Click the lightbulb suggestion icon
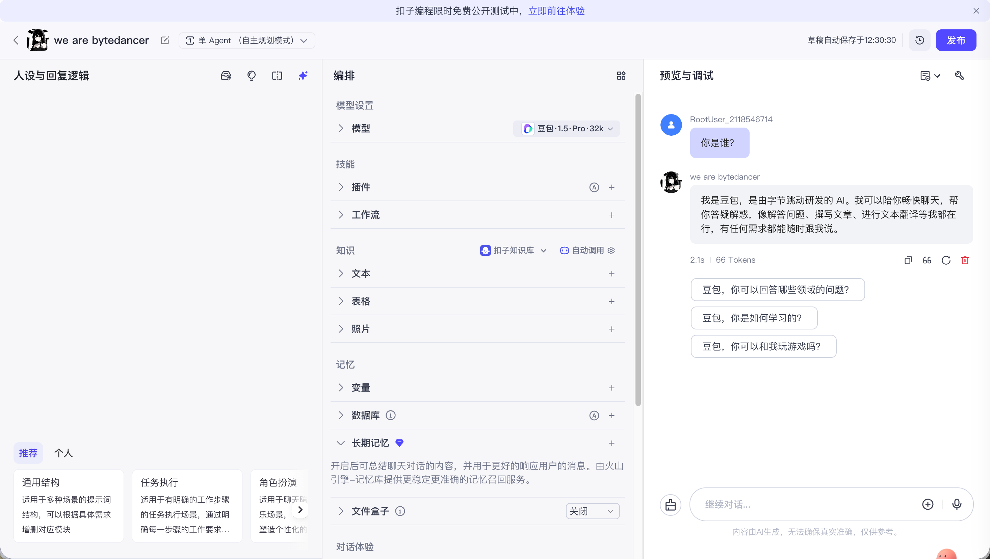990x559 pixels. [251, 76]
